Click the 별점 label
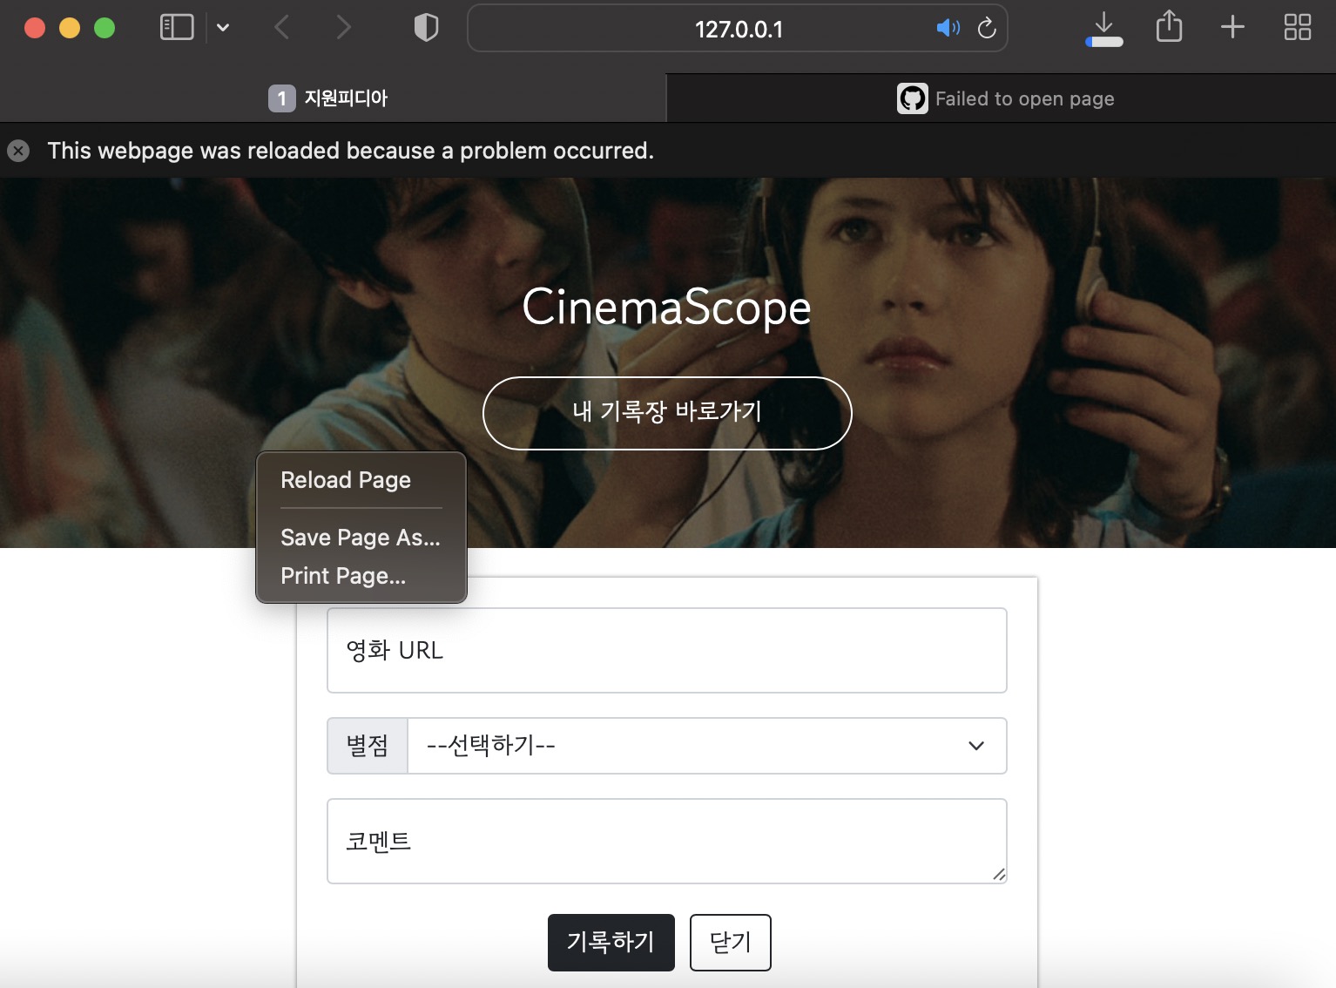Image resolution: width=1336 pixels, height=988 pixels. [x=368, y=746]
